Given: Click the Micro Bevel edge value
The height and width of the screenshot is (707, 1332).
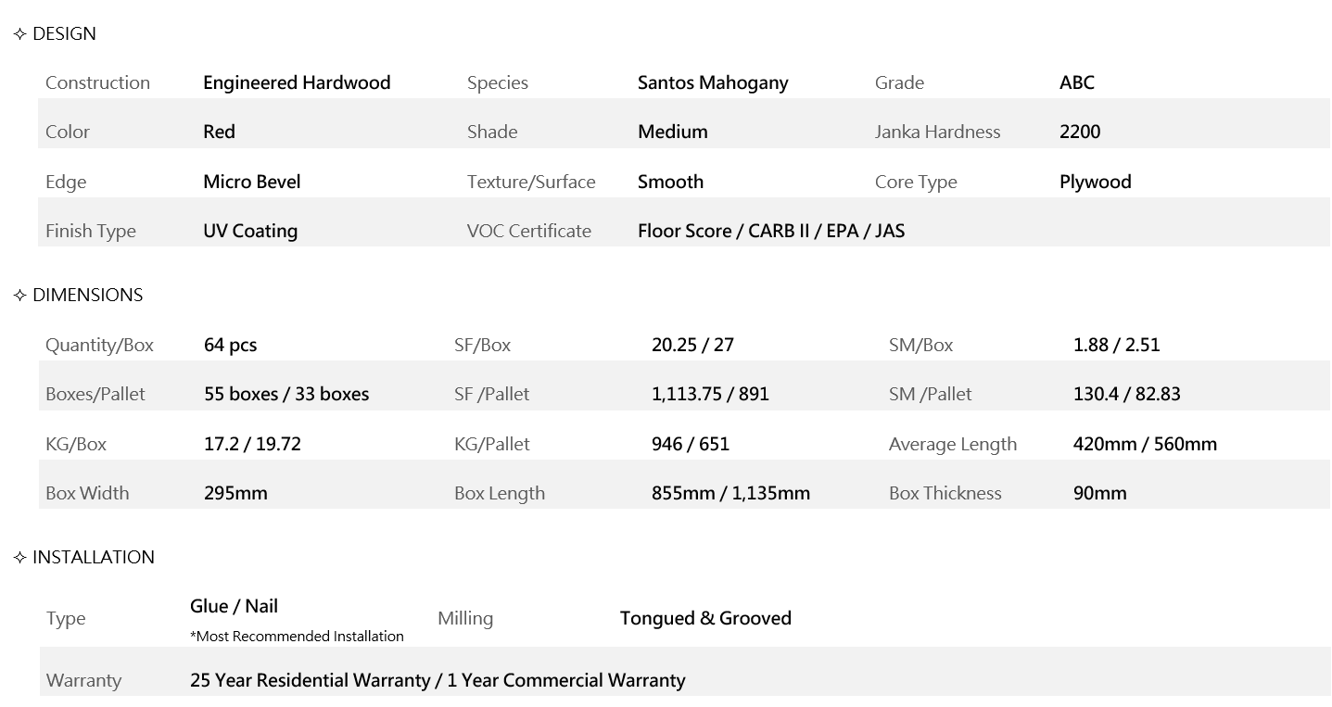Looking at the screenshot, I should (252, 182).
